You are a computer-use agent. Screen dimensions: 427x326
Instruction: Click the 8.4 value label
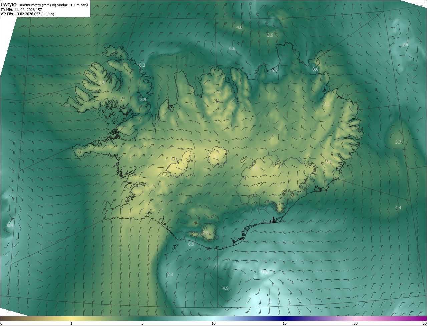10,225
